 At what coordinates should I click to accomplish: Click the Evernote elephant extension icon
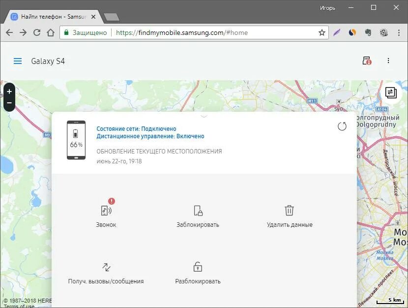click(368, 32)
